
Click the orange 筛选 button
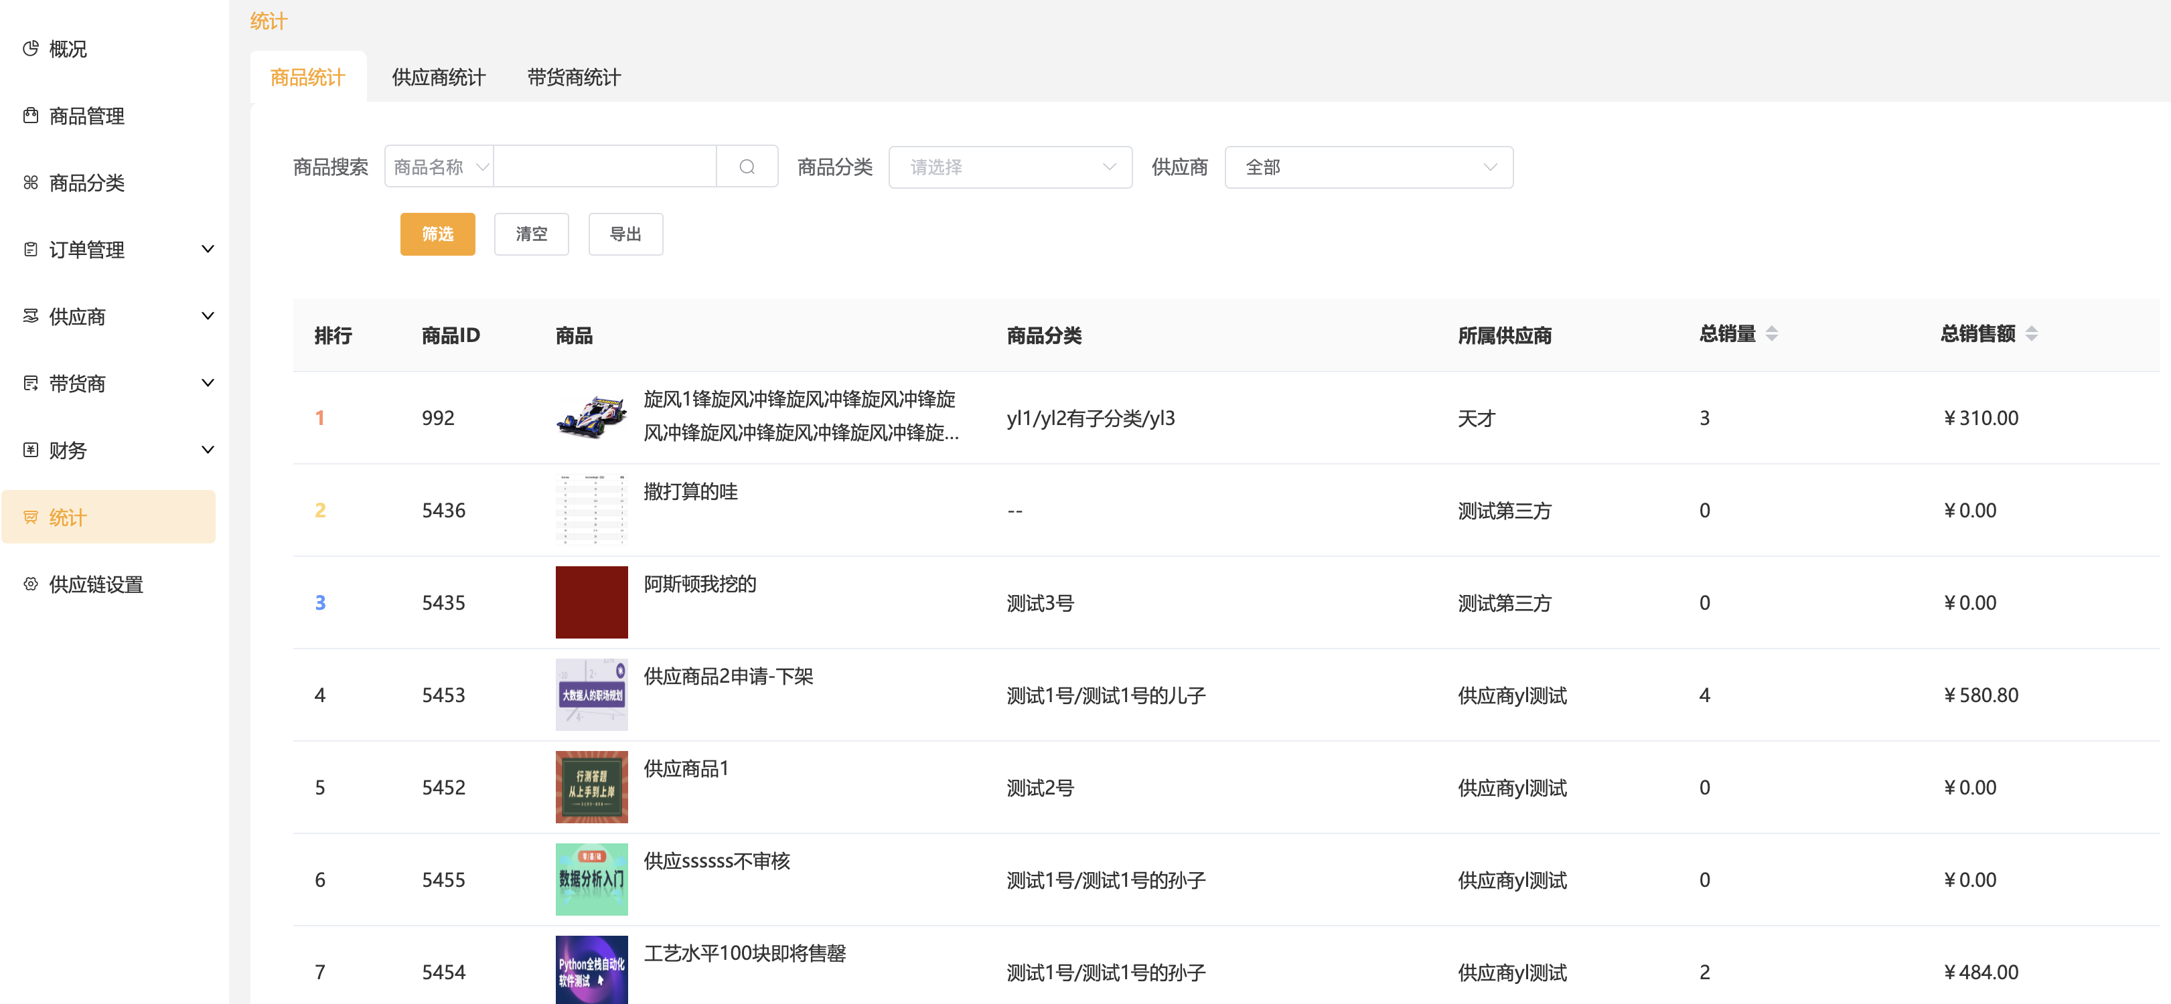(437, 234)
